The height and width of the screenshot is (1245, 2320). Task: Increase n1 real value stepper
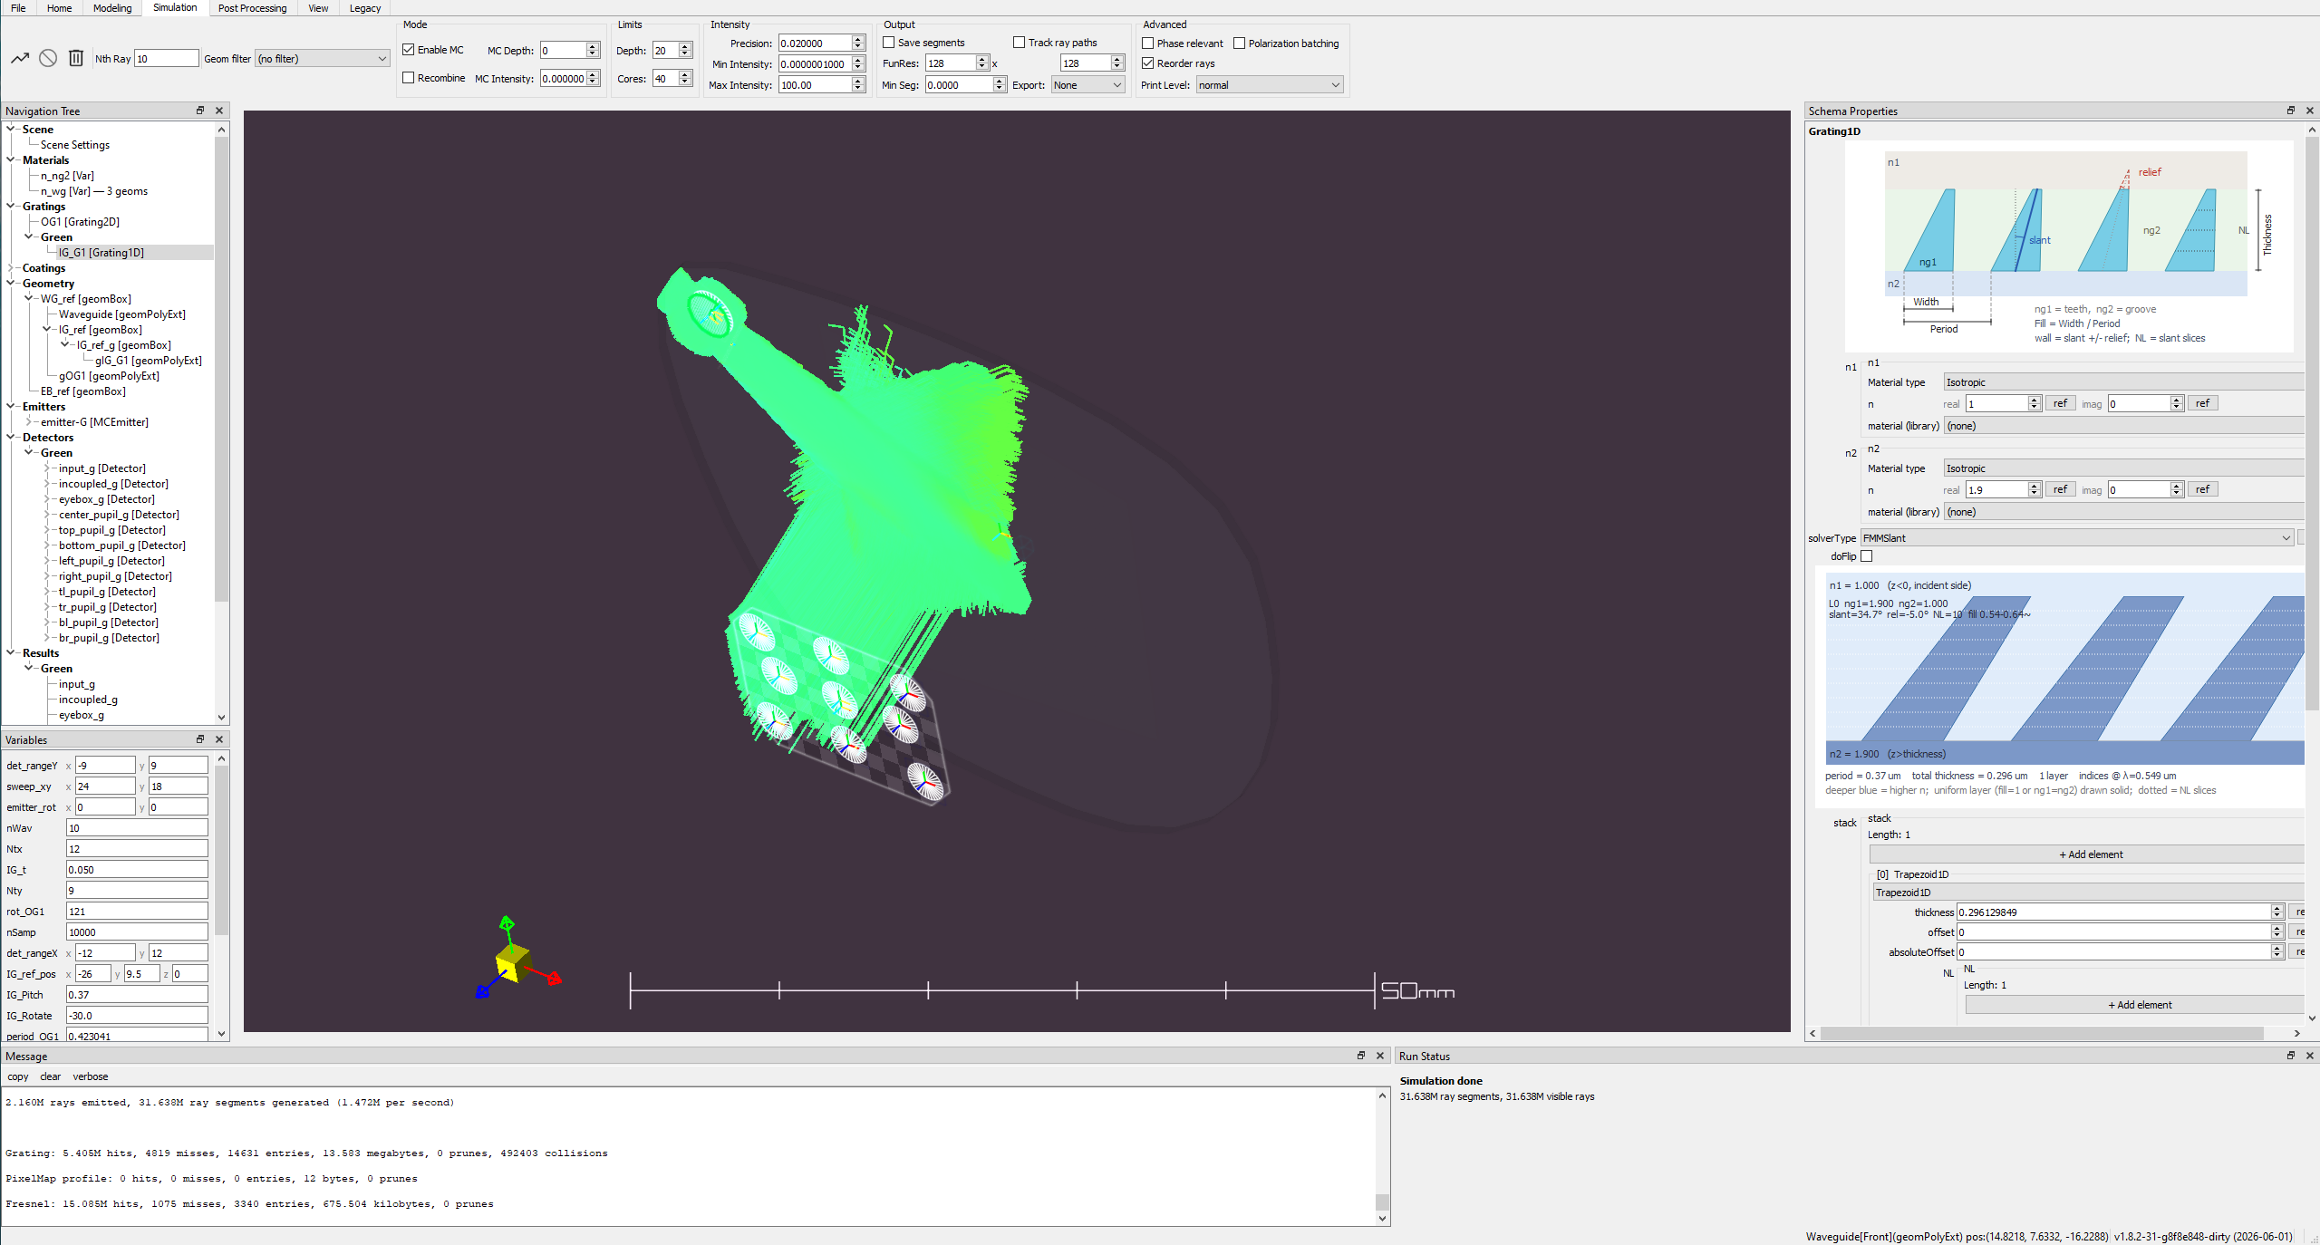2035,401
